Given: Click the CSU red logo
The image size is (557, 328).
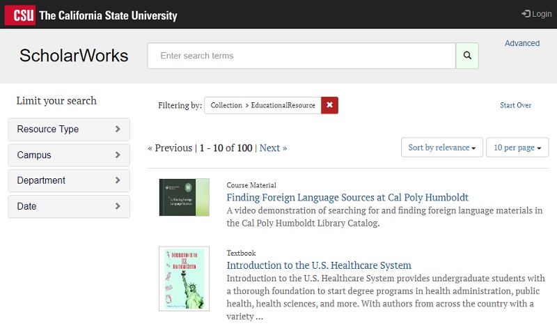Looking at the screenshot, I should pos(20,15).
